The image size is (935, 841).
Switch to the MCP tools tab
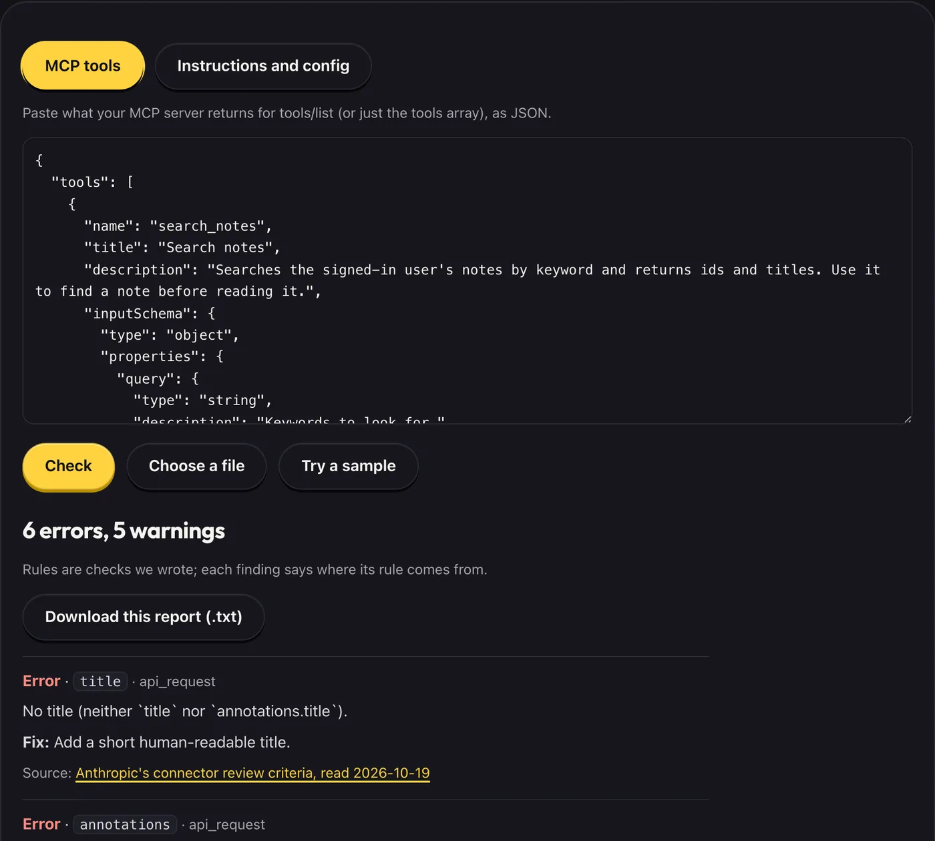pyautogui.click(x=83, y=65)
